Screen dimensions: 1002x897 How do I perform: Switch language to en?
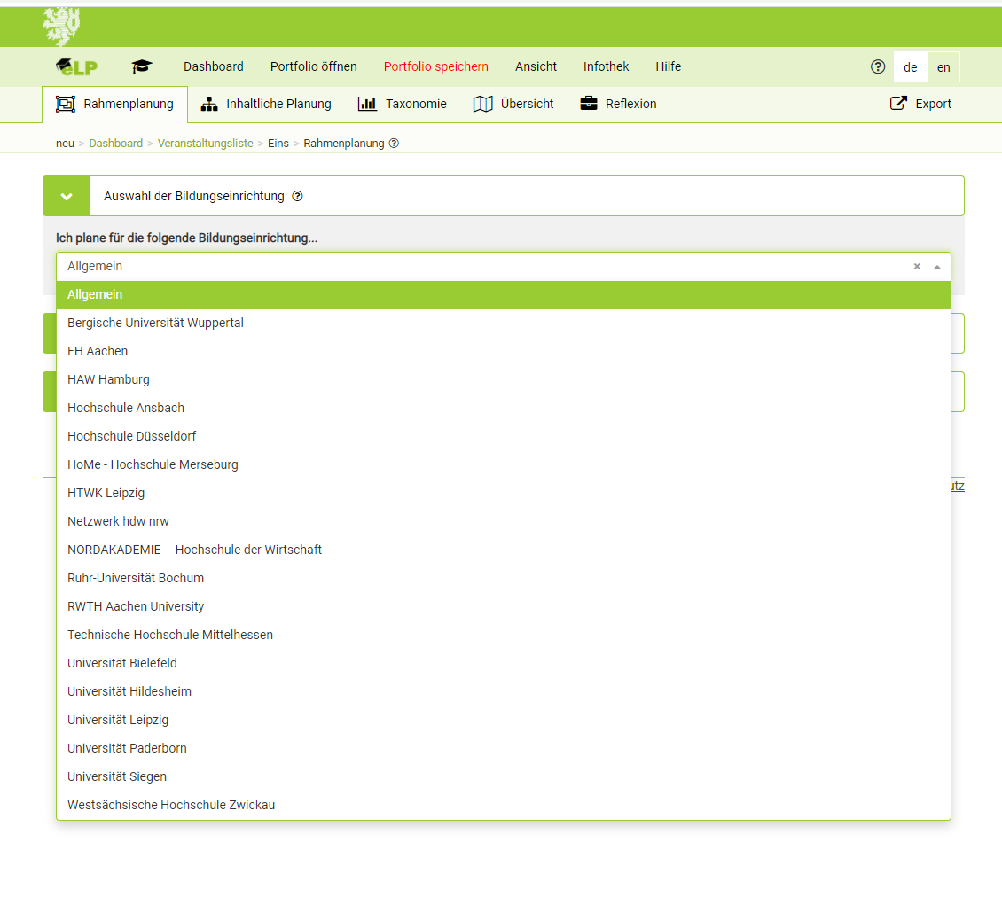click(x=943, y=67)
